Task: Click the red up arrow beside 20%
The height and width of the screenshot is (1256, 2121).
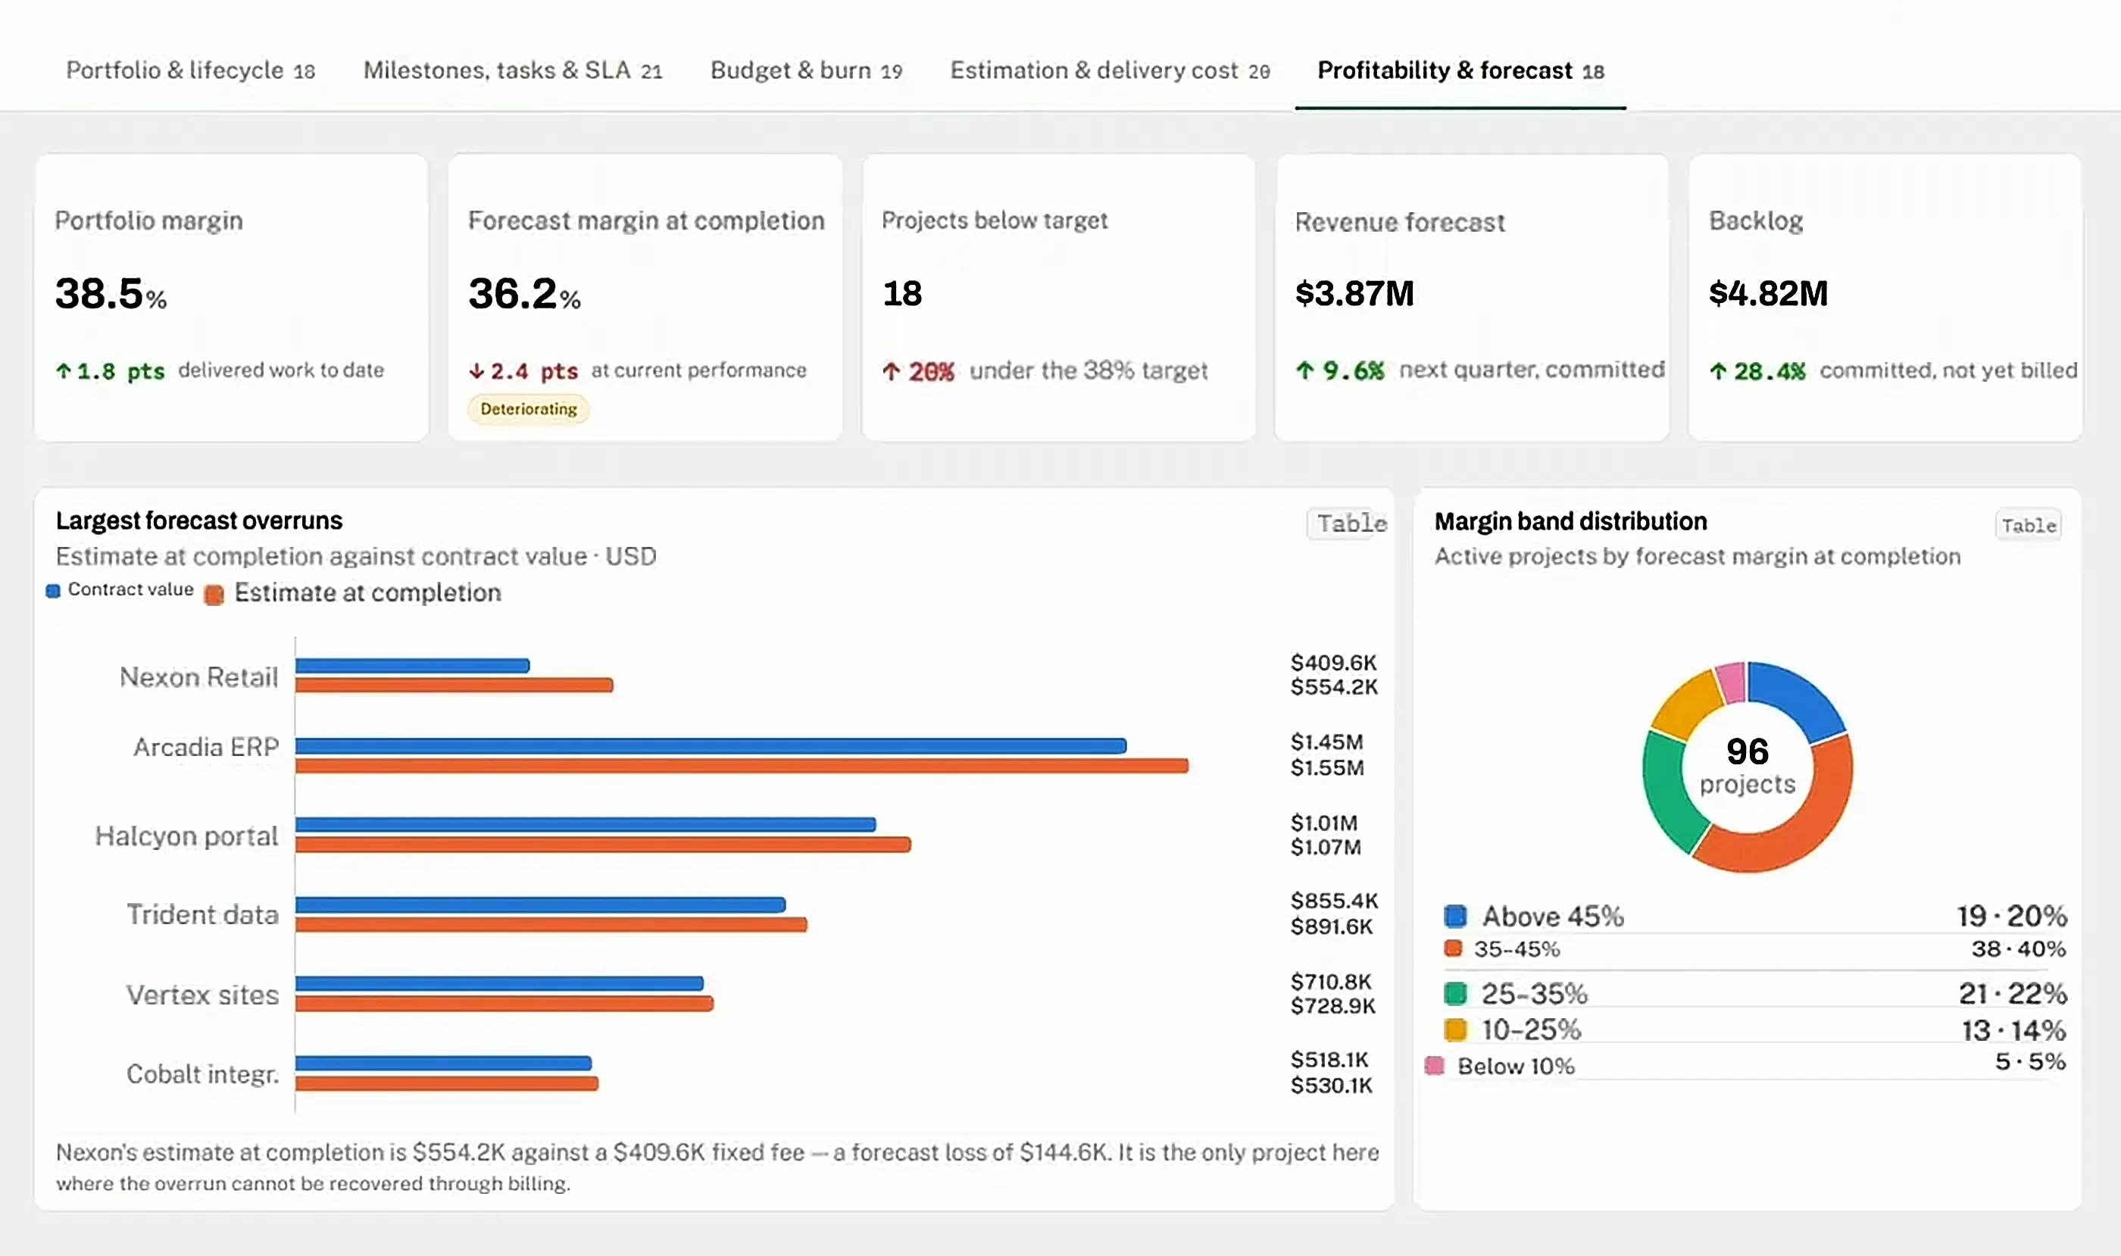Action: [890, 371]
